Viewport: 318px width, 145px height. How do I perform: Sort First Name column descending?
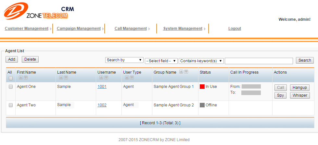[25, 78]
